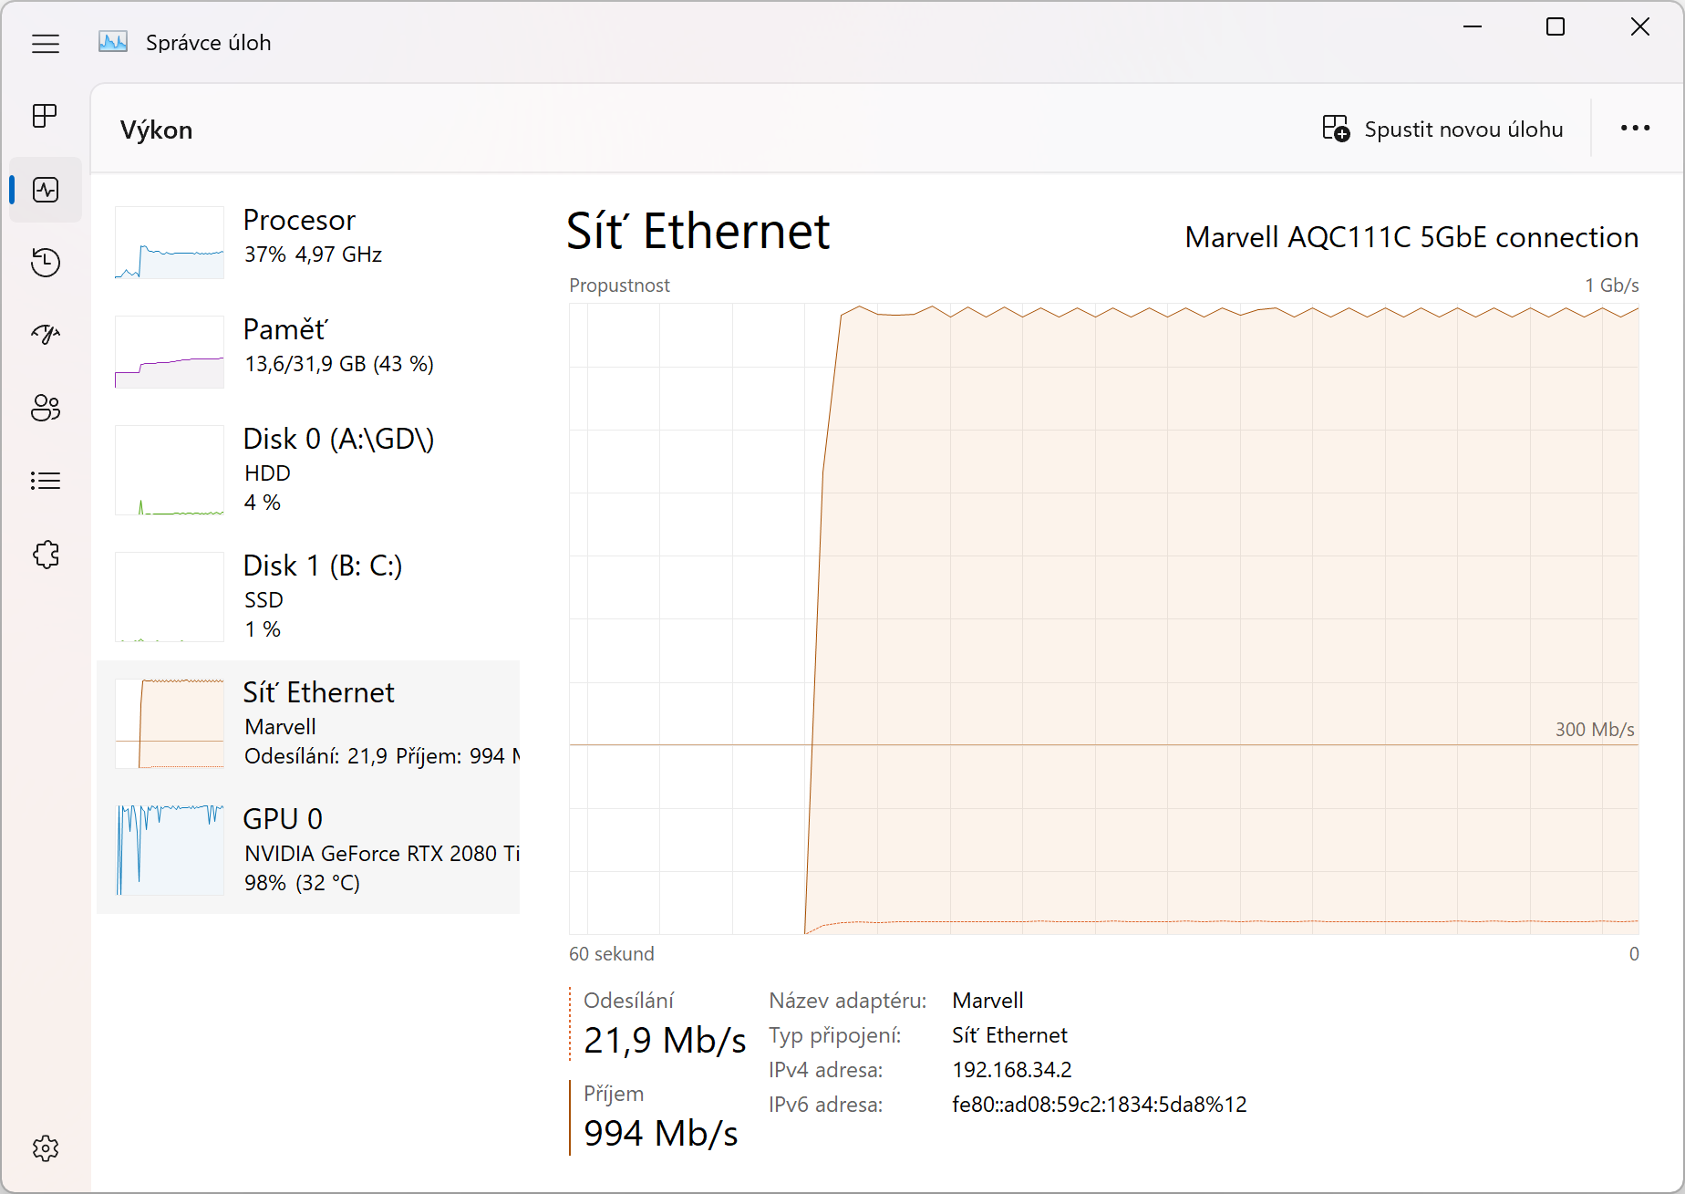The image size is (1685, 1194).
Task: Open the Details list icon in sidebar
Action: (46, 481)
